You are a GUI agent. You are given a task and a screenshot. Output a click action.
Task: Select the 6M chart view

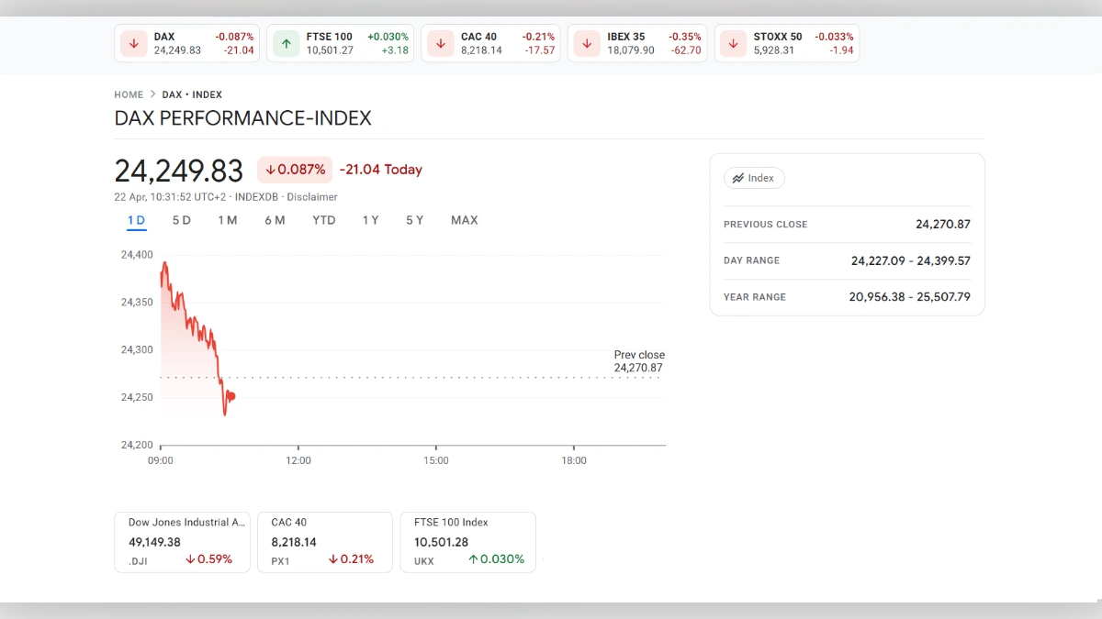pyautogui.click(x=275, y=220)
